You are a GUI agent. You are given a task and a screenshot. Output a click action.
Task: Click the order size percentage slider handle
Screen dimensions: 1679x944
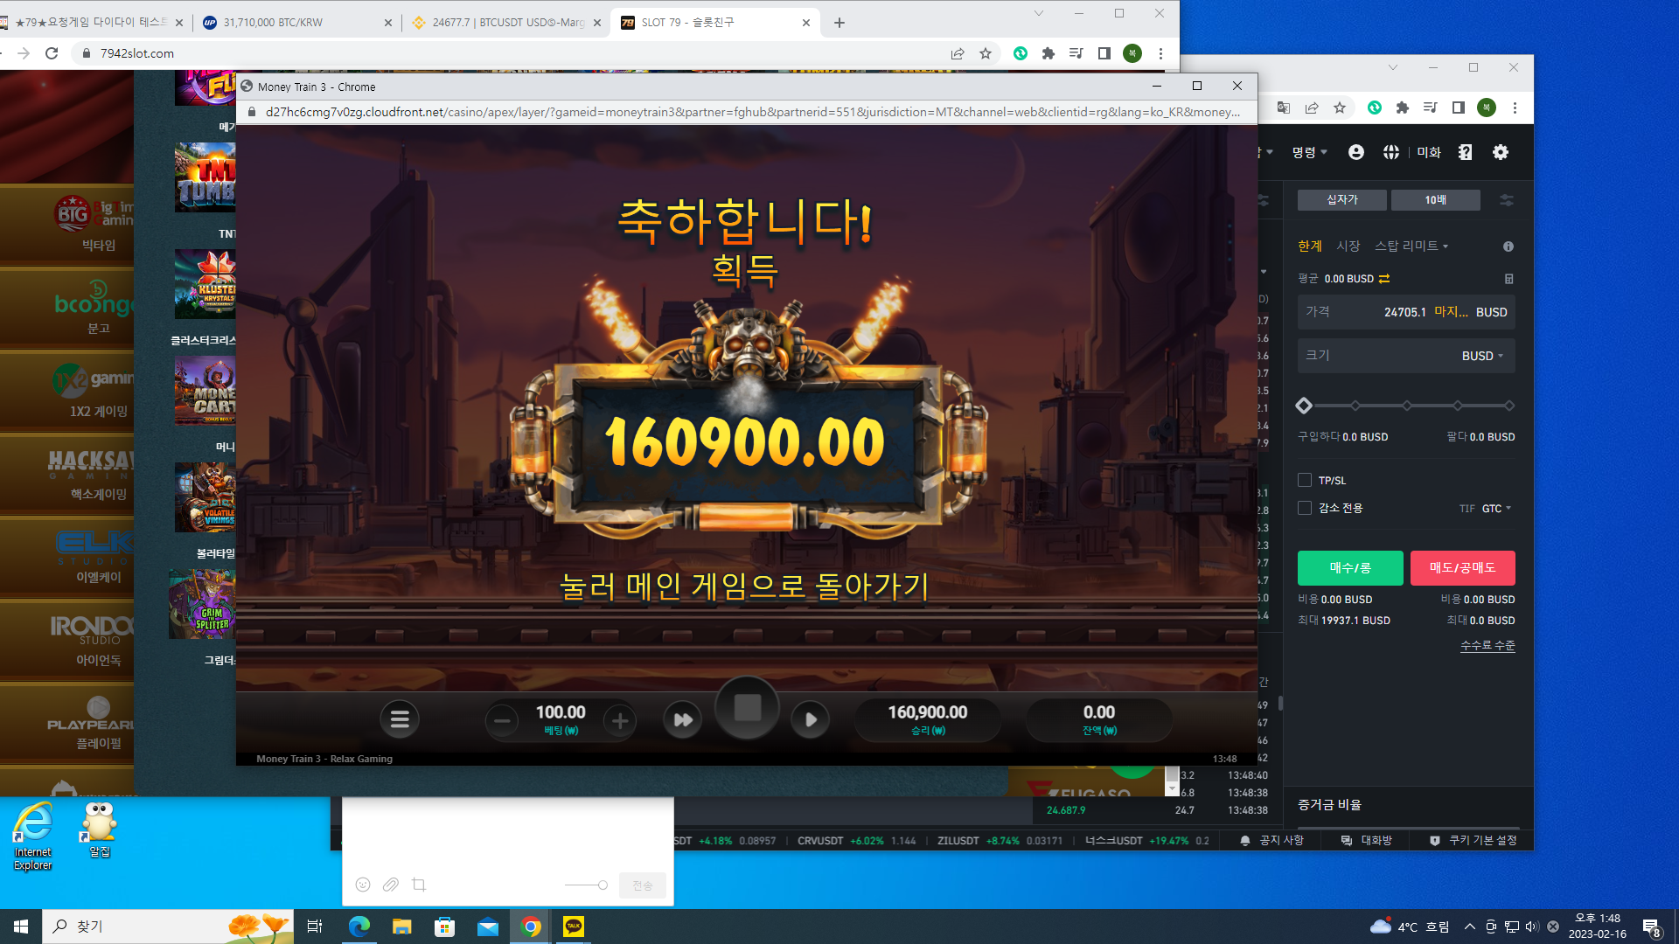1304,406
